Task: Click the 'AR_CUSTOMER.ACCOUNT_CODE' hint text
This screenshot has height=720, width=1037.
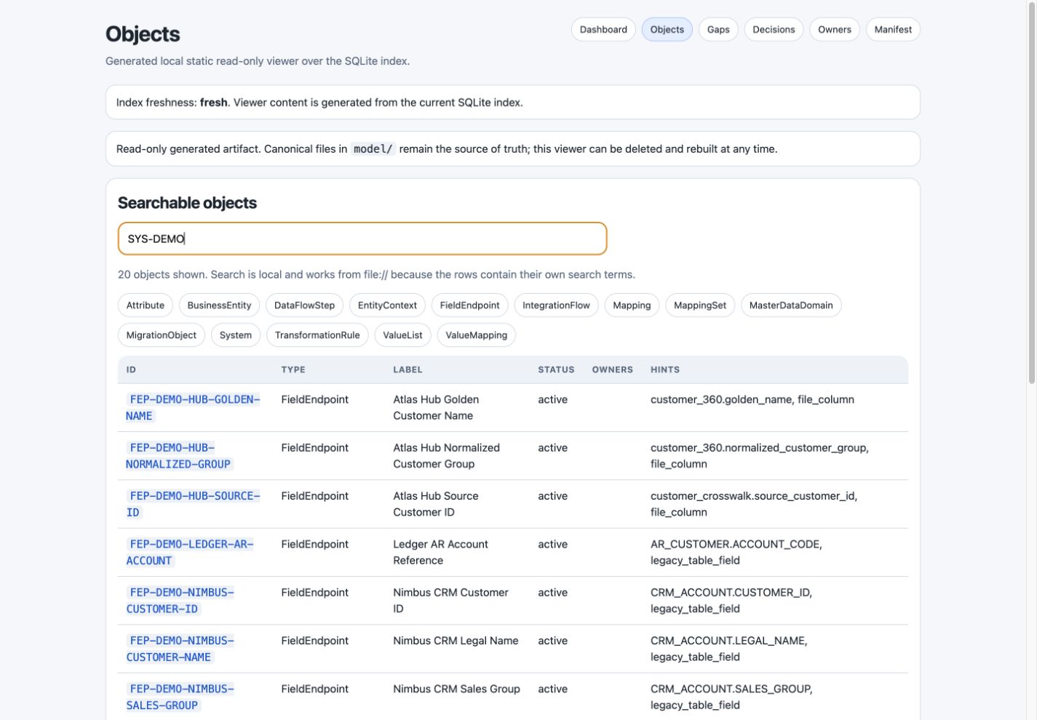Action: pos(735,544)
